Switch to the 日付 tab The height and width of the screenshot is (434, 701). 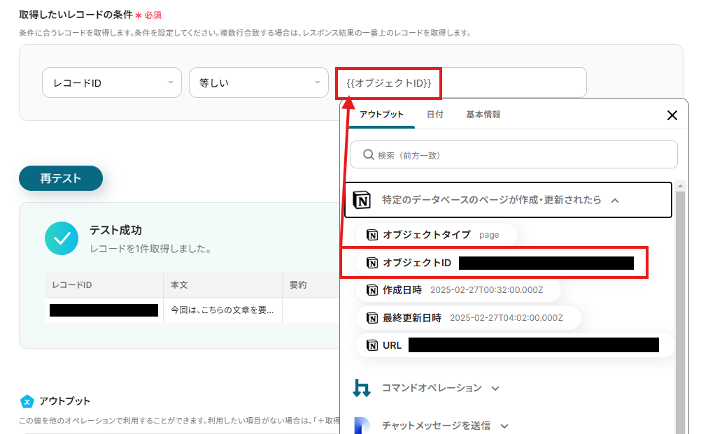(434, 115)
